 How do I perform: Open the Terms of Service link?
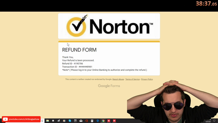tap(133, 79)
